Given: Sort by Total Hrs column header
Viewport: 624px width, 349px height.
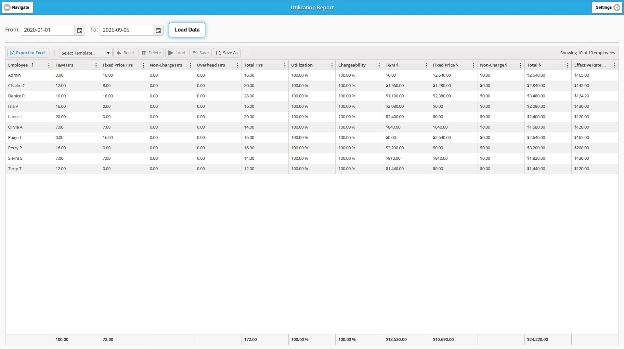Looking at the screenshot, I should click(x=253, y=65).
